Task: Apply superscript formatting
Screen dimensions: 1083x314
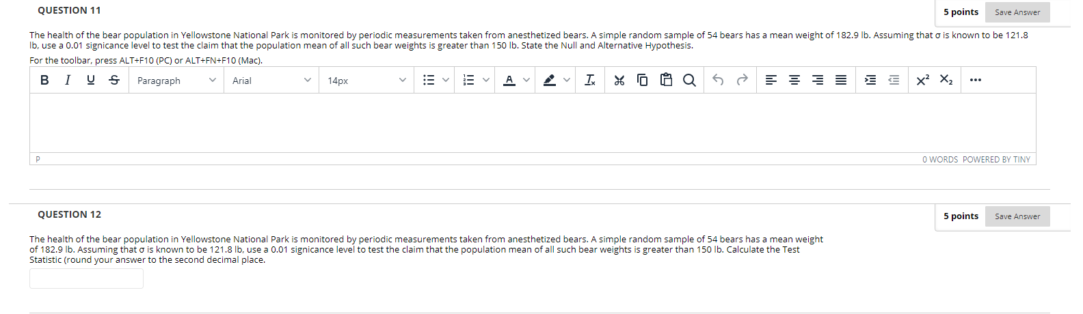Action: click(x=923, y=80)
